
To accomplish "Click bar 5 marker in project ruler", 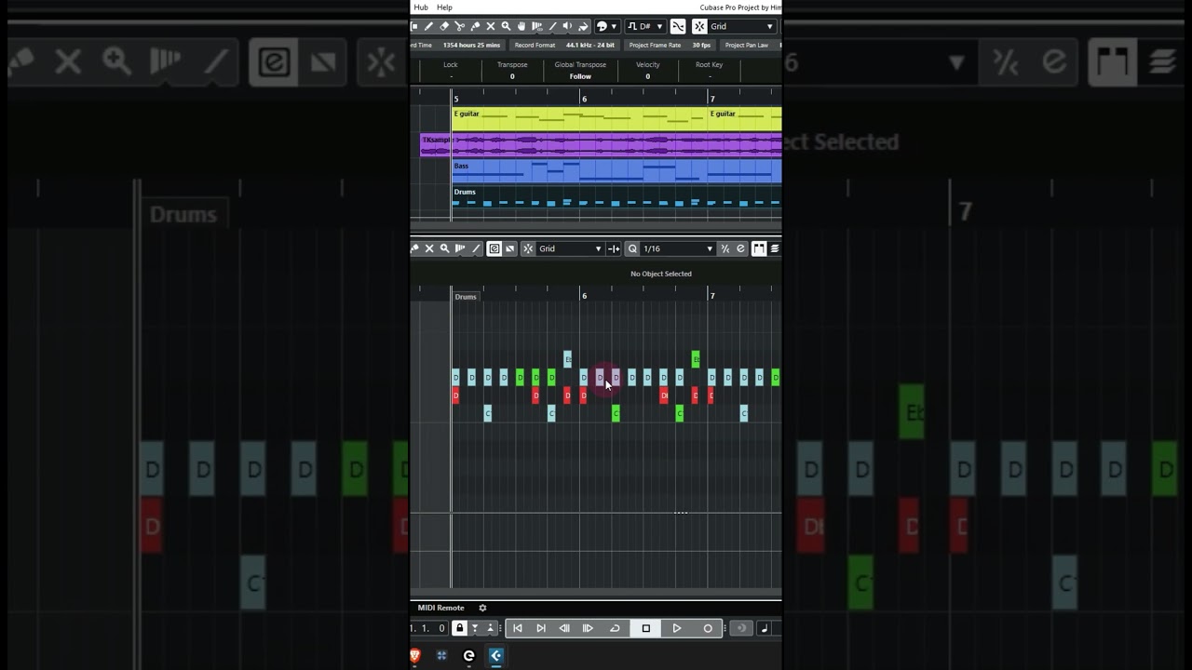I will [x=456, y=99].
